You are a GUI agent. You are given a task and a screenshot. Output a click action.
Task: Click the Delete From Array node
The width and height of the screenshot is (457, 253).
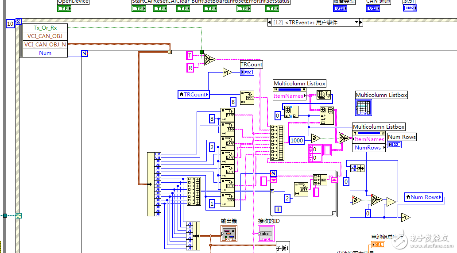(291, 112)
